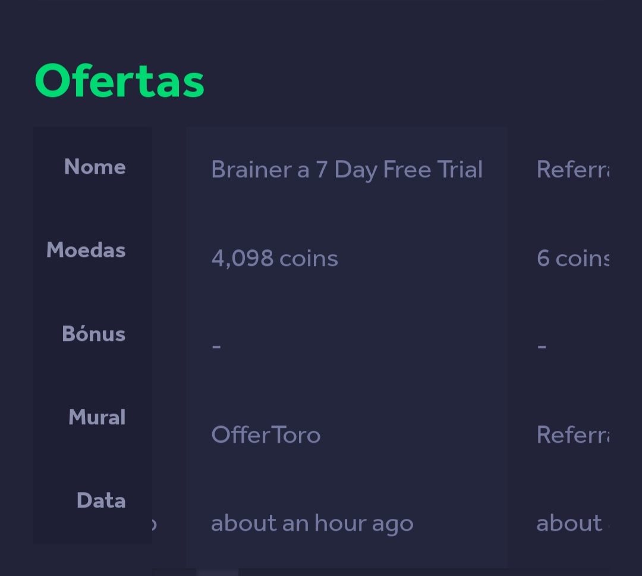This screenshot has width=642, height=576.
Task: Click the about an hour ago date
Action: pyautogui.click(x=312, y=524)
